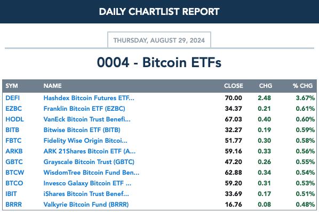Click the ARKB symbol link
319x212 pixels.
(x=14, y=151)
